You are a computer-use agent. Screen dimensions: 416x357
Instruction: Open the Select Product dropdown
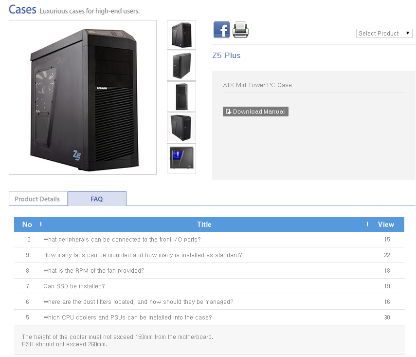(x=384, y=34)
